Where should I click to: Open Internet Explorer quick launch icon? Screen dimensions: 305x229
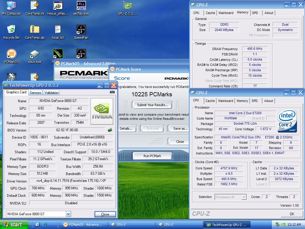(45, 225)
